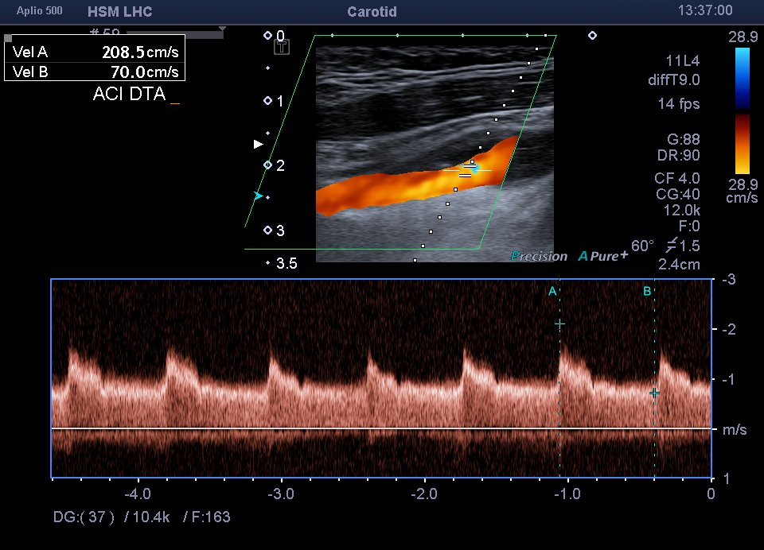Click caliper B cross at end diastole
764x550 pixels.
click(x=654, y=393)
